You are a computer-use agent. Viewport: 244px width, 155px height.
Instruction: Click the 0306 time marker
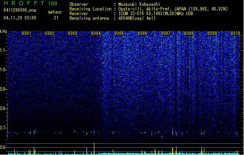pyautogui.click(x=142, y=33)
